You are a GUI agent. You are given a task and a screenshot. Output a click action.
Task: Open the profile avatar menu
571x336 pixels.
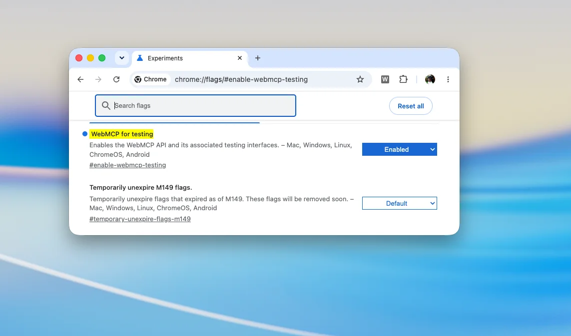click(x=430, y=79)
